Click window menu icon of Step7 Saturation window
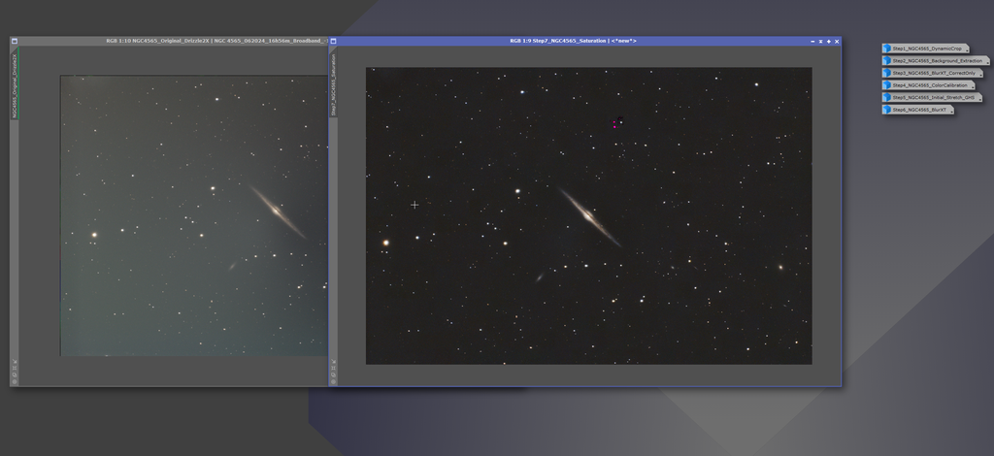 coord(334,41)
